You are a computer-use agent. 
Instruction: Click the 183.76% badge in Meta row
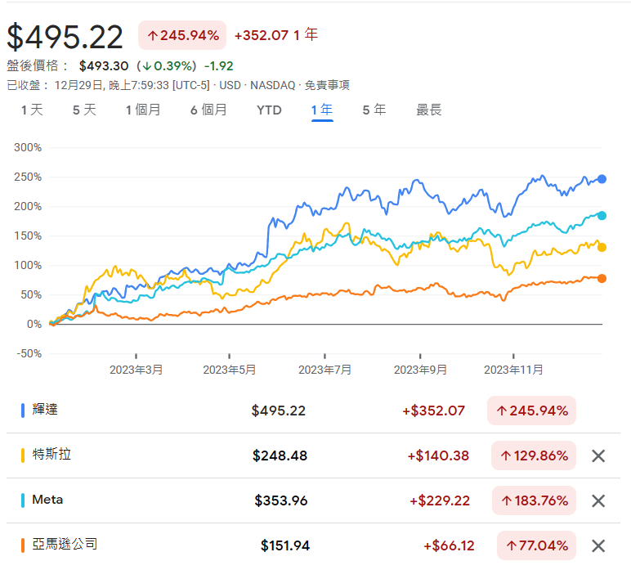pyautogui.click(x=534, y=500)
